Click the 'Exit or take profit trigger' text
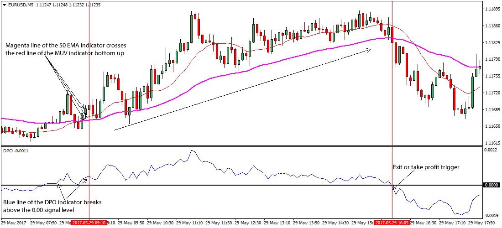The height and width of the screenshot is (228, 502). (x=426, y=167)
